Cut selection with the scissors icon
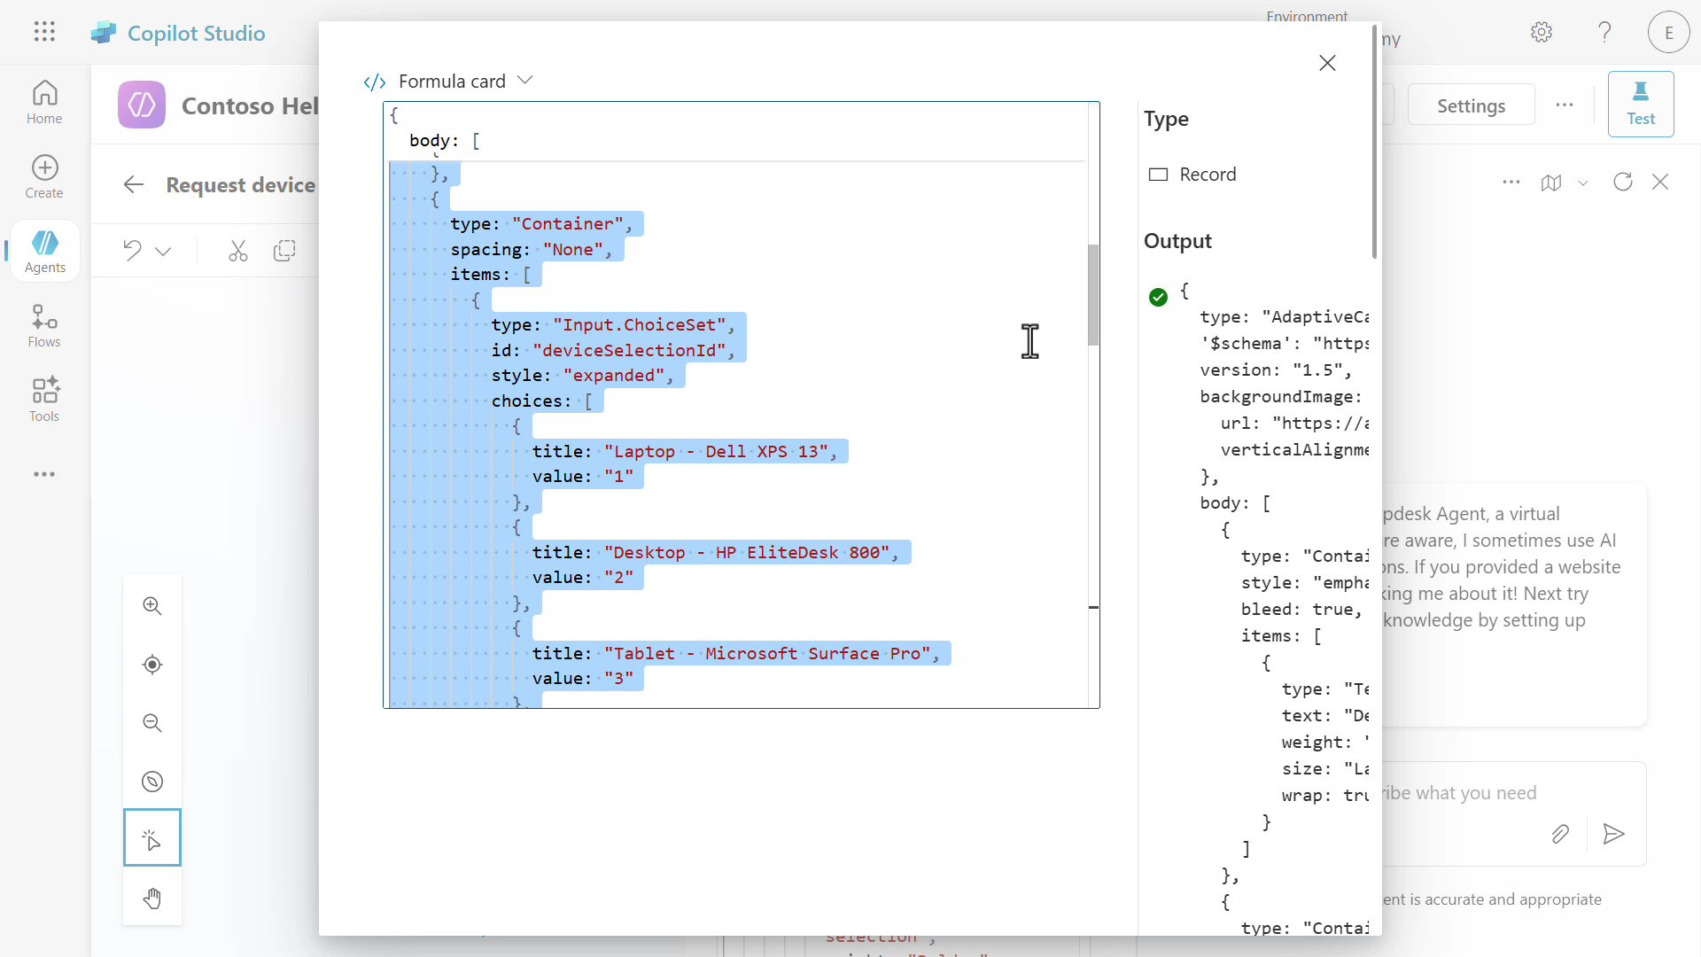Screen dimensions: 1701x957 click(x=237, y=251)
